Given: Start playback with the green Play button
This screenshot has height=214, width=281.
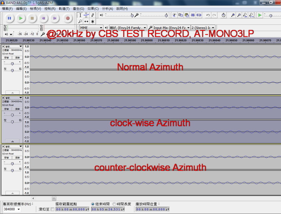Looking at the screenshot, I should 21,18.
